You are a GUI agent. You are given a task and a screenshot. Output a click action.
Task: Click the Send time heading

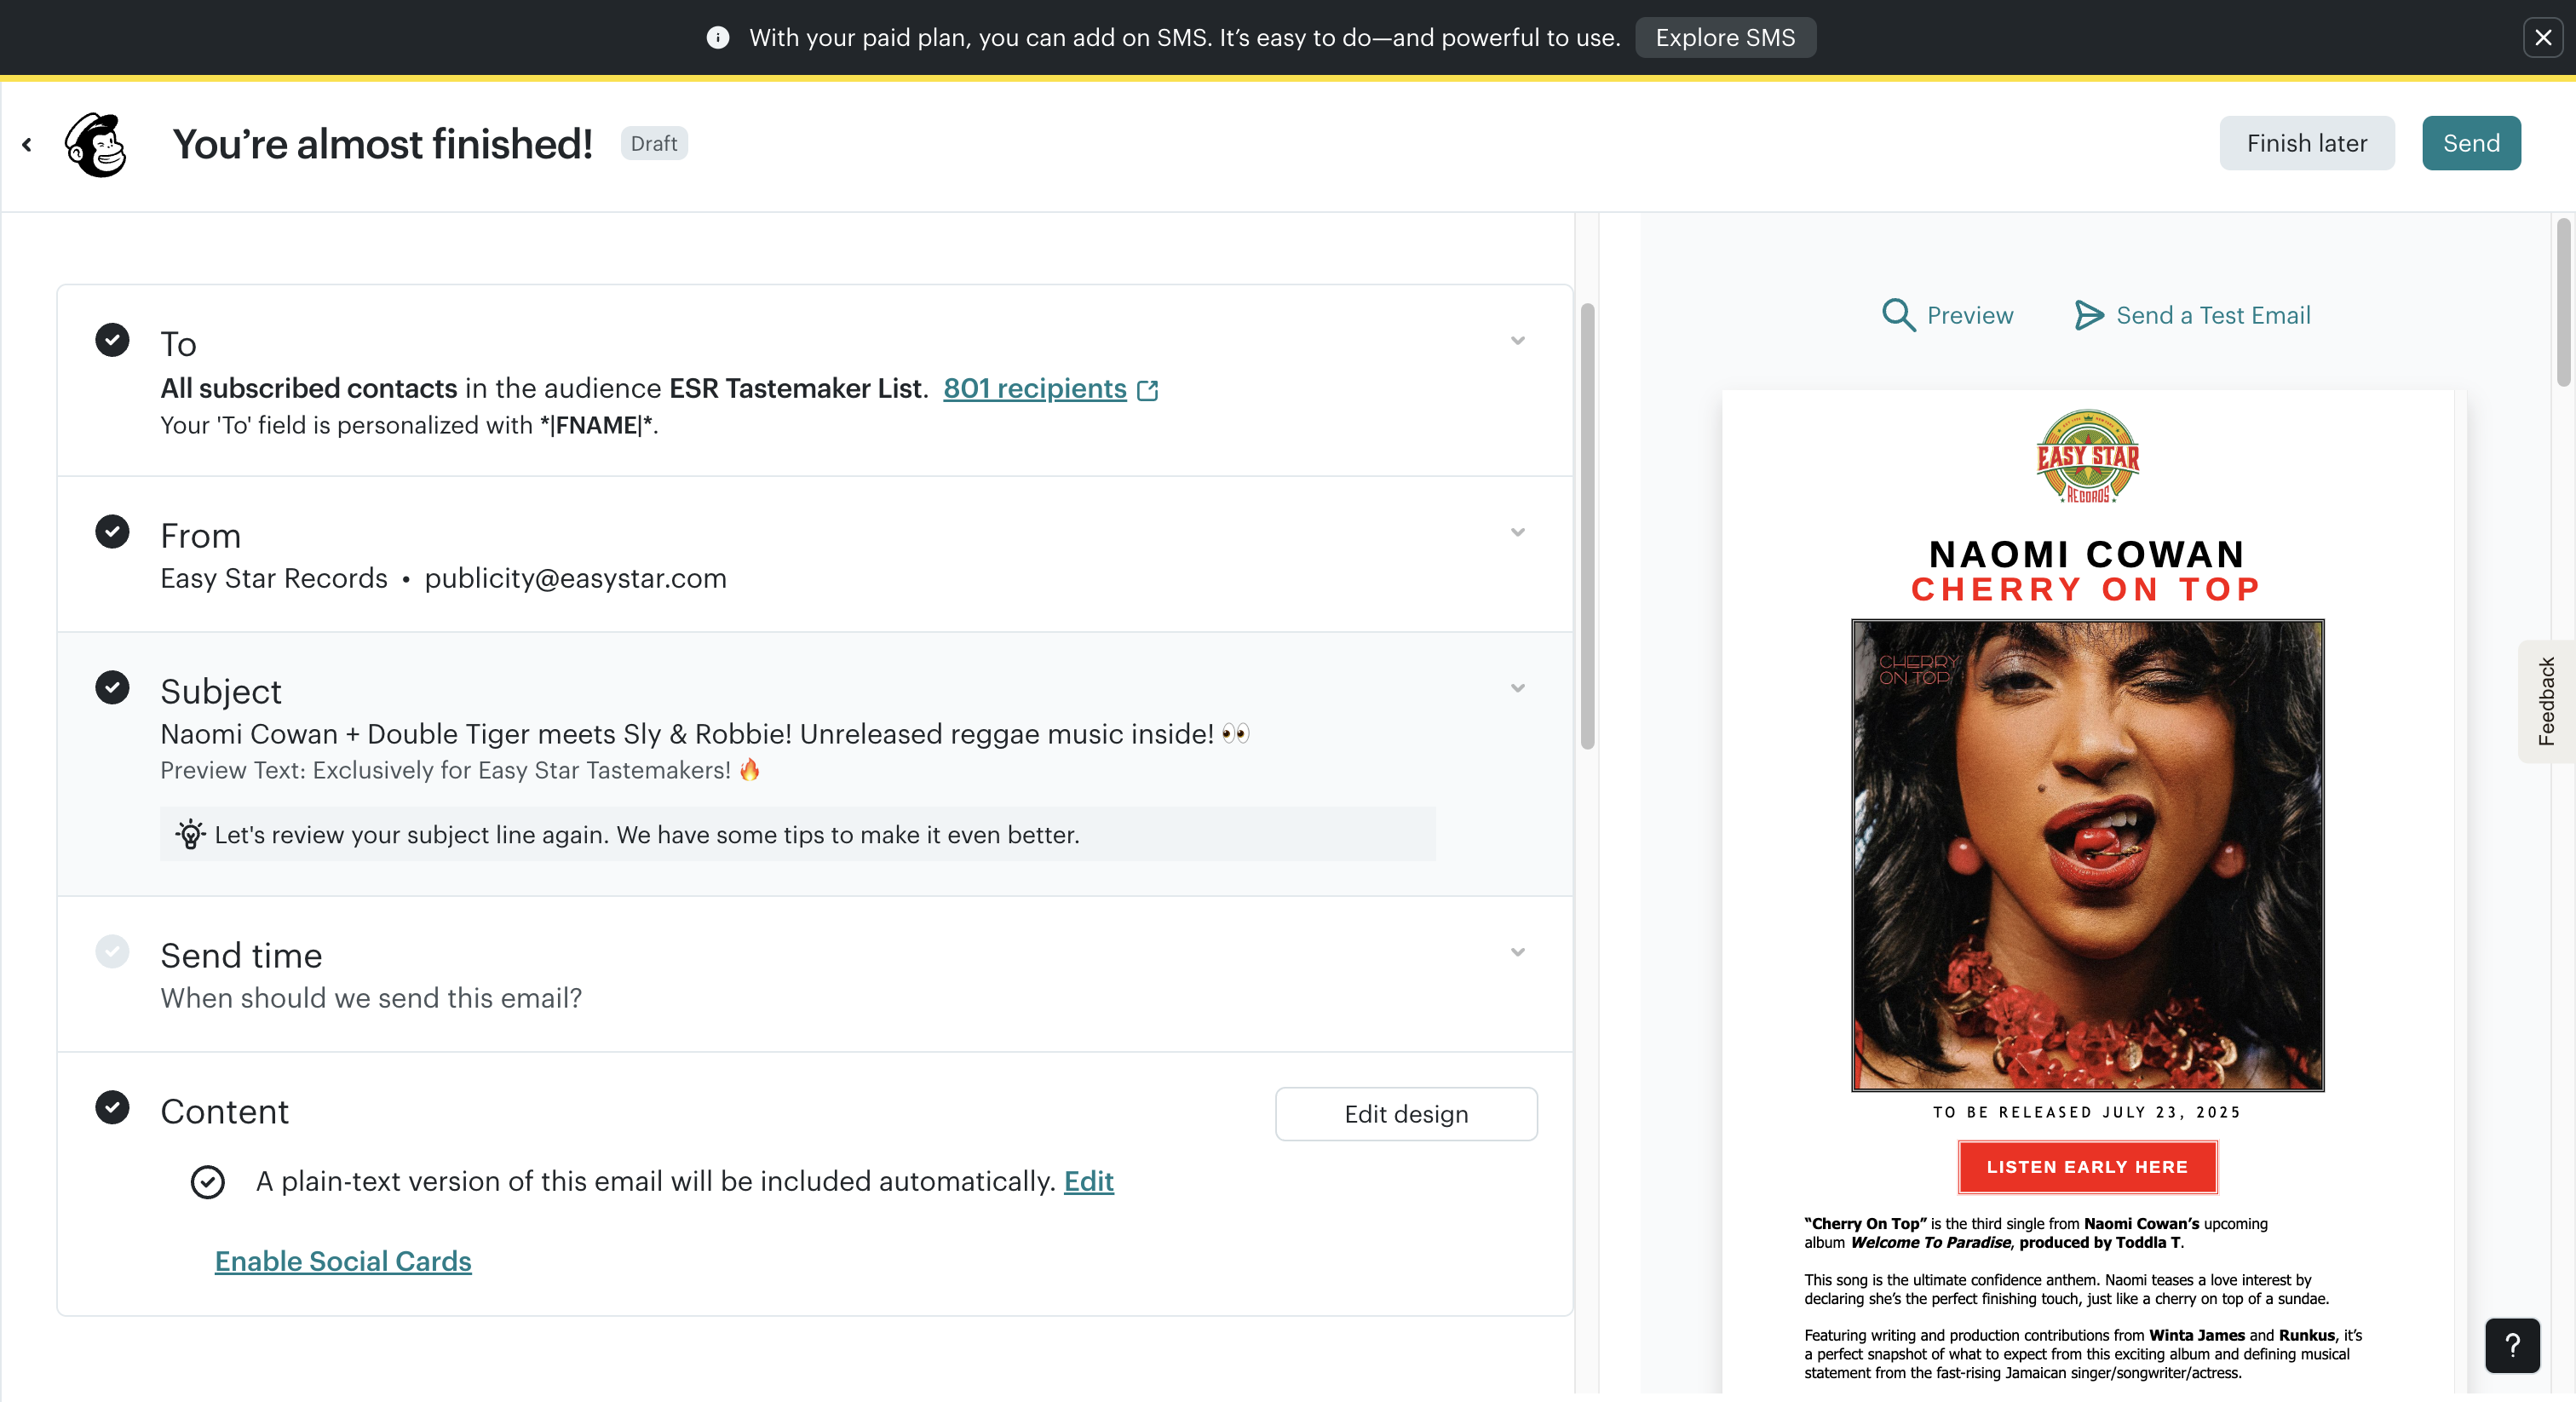pyautogui.click(x=241, y=955)
